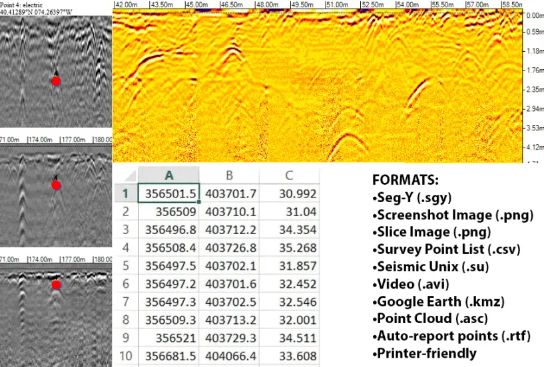Viewport: 544px width, 367px height.
Task: Select the spreadsheet select-all corner triangle
Action: click(131, 176)
